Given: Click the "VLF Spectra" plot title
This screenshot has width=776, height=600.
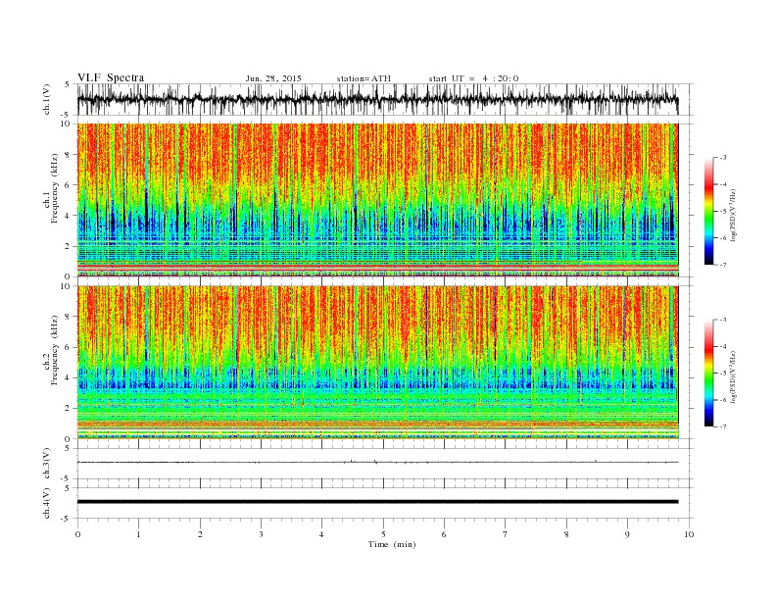Looking at the screenshot, I should (111, 77).
